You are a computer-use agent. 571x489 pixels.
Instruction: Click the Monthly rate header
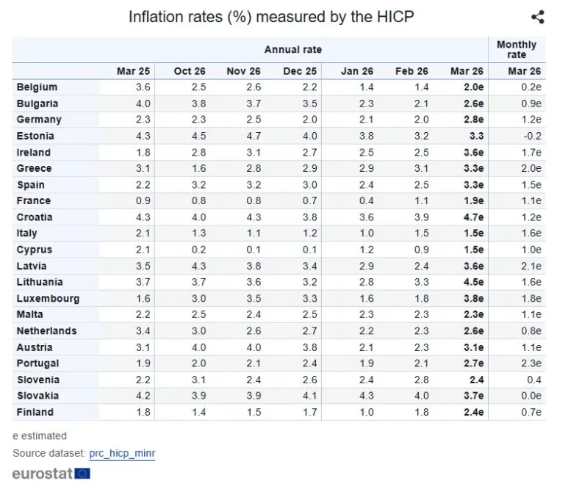coord(517,50)
